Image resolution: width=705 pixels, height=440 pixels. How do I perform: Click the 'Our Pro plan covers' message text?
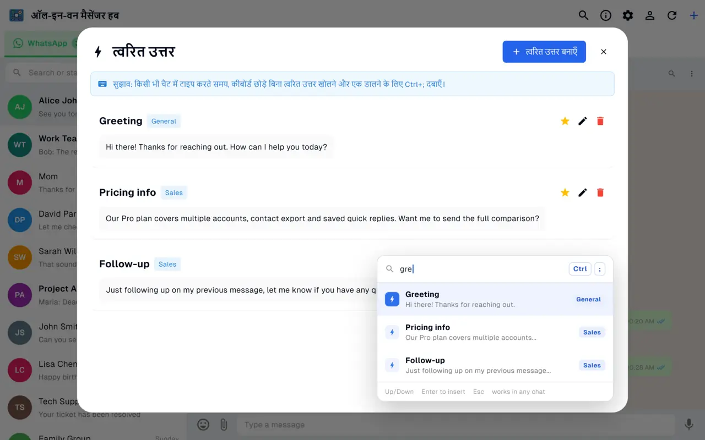pyautogui.click(x=322, y=218)
